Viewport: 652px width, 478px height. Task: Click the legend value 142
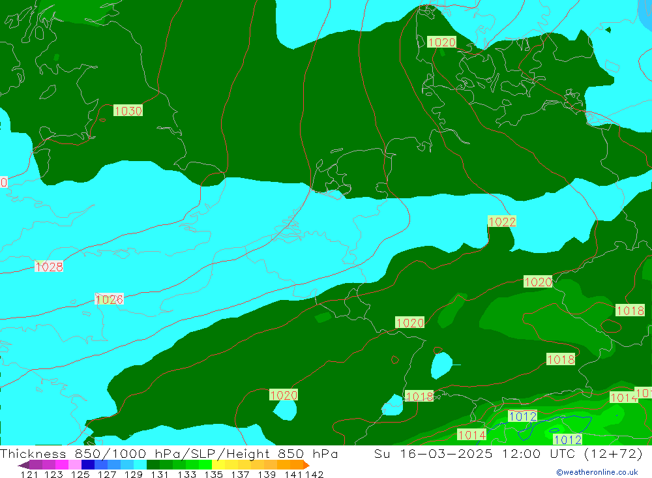tap(314, 474)
